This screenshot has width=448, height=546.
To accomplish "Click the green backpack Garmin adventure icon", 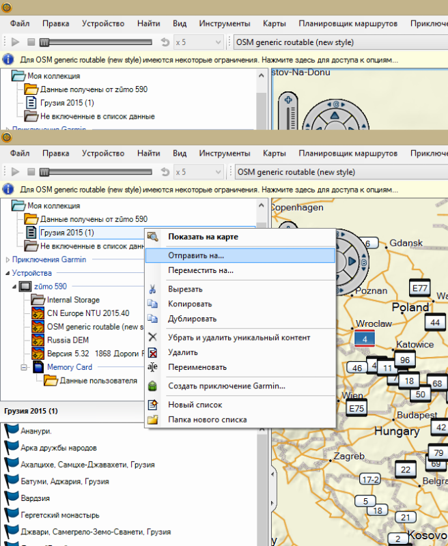I will 152,386.
